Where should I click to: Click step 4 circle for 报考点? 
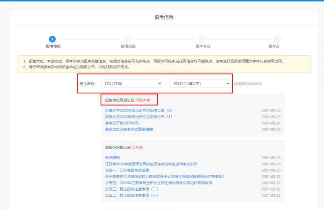click(276, 39)
